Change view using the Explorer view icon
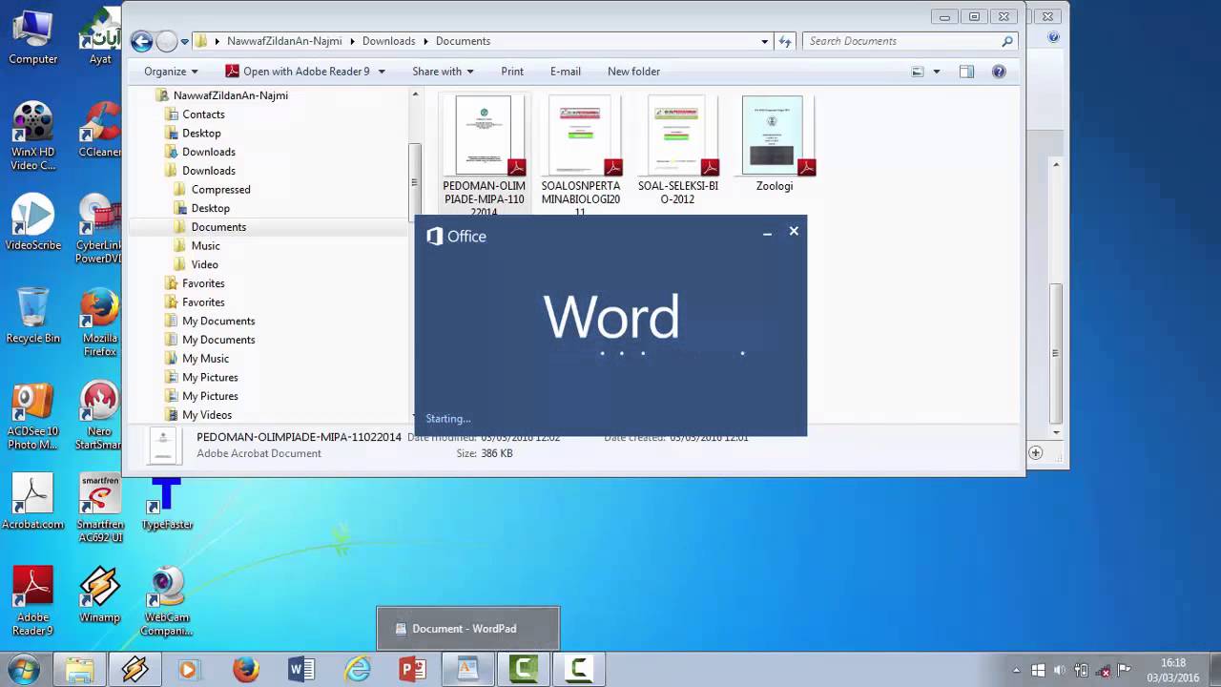The height and width of the screenshot is (687, 1221). click(918, 72)
